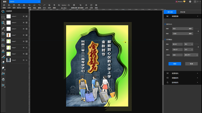This screenshot has height=113, width=202.
Task: Toggle the lock on image 7 layer
Action: tap(27, 35)
